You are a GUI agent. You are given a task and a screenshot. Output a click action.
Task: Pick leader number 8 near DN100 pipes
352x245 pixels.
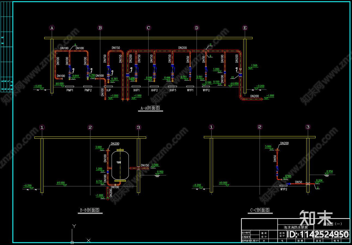click(75, 44)
